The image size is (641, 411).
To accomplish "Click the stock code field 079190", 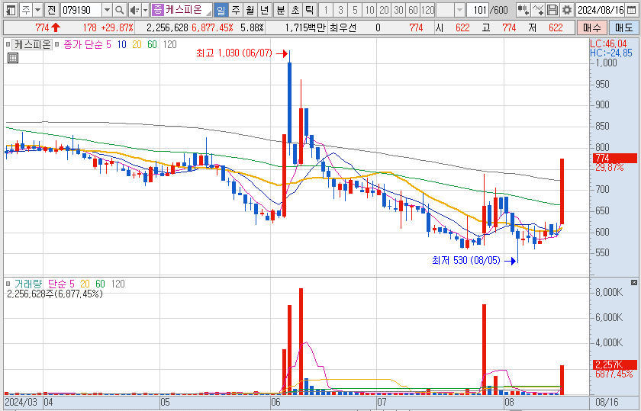I will [x=82, y=10].
